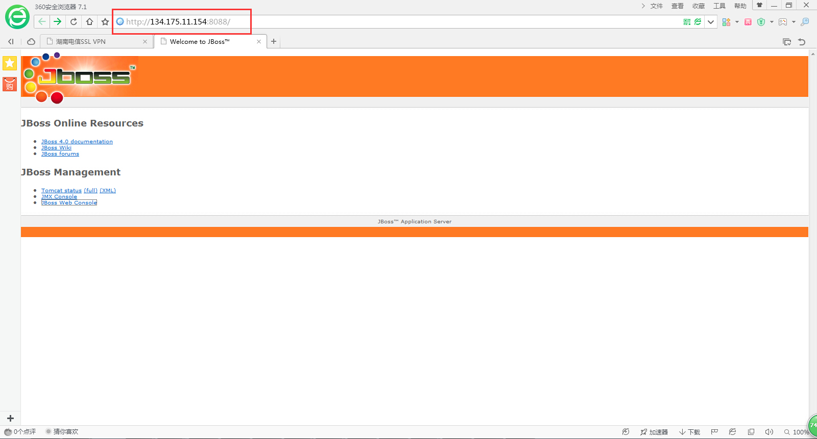
Task: Click the pink ticket icon
Action: tap(748, 22)
